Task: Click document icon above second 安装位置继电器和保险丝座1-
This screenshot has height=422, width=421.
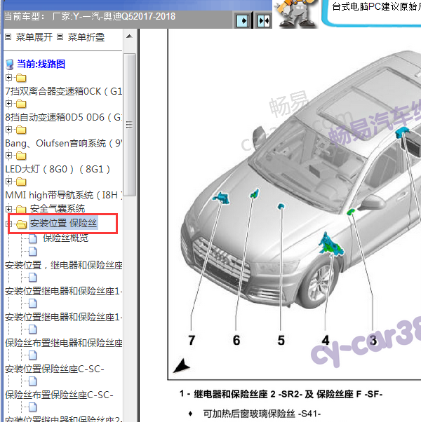Action: [x=32, y=304]
